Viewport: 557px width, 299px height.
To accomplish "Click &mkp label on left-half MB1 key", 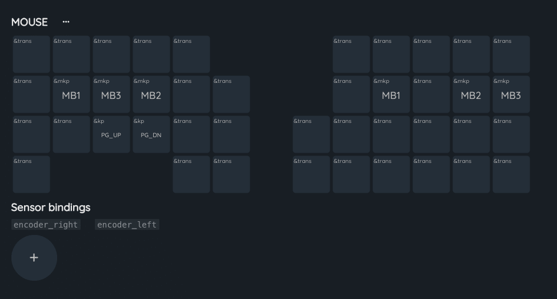I will click(x=62, y=81).
